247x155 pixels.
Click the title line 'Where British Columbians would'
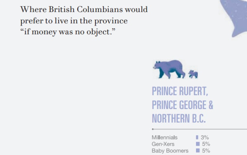point(84,9)
